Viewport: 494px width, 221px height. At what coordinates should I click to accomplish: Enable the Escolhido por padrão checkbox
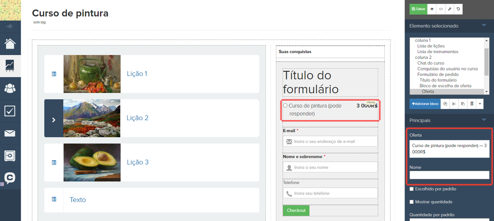(412, 189)
